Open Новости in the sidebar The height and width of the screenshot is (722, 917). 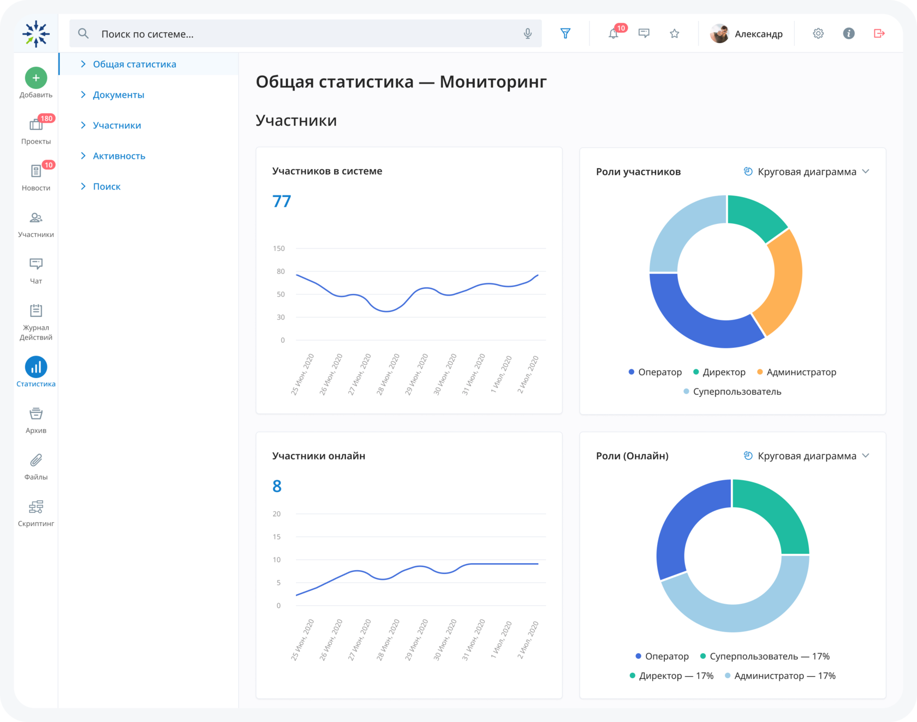(x=36, y=176)
